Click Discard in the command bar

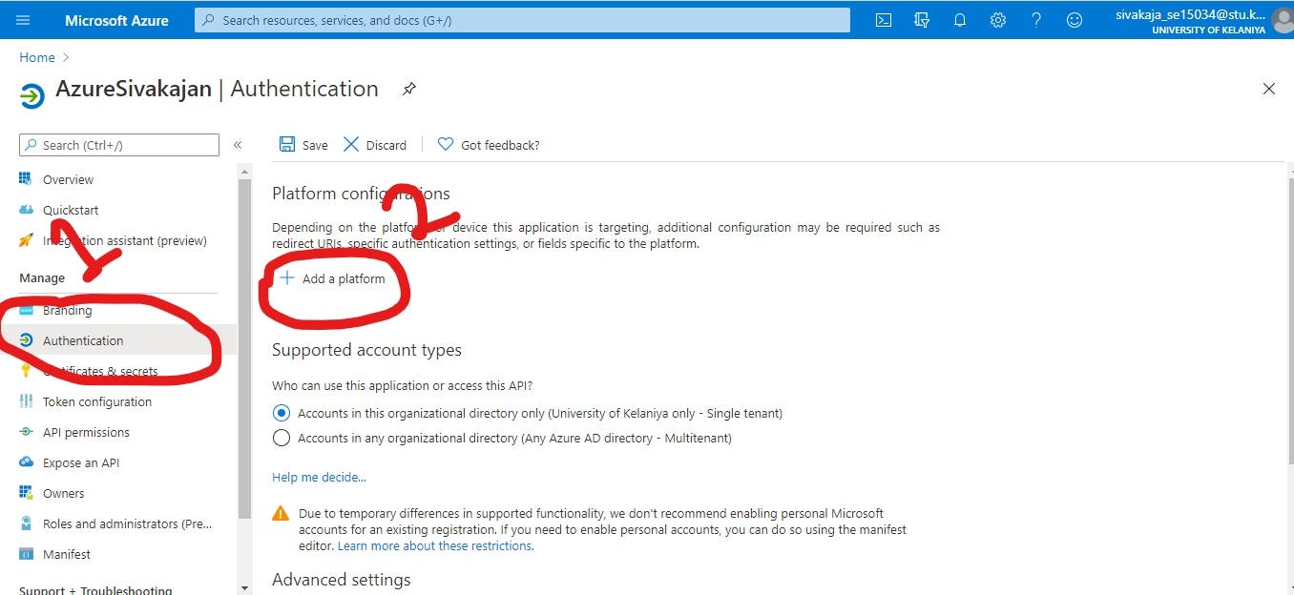coord(375,145)
